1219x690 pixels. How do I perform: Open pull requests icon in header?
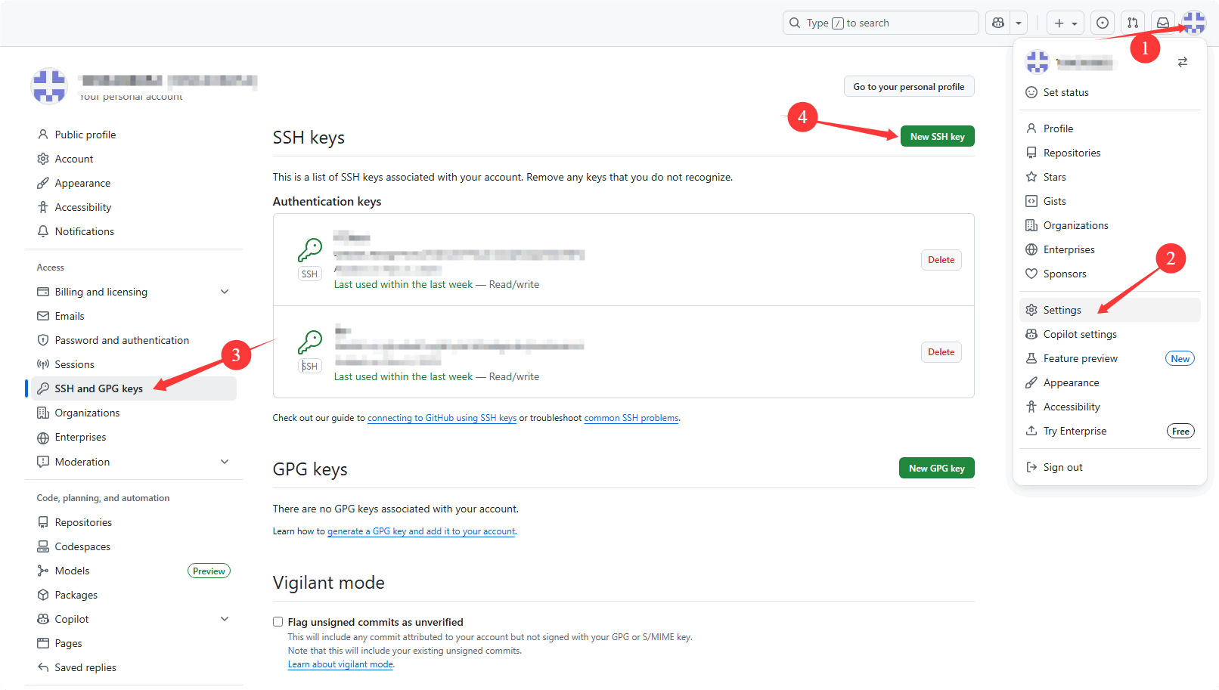(x=1132, y=23)
